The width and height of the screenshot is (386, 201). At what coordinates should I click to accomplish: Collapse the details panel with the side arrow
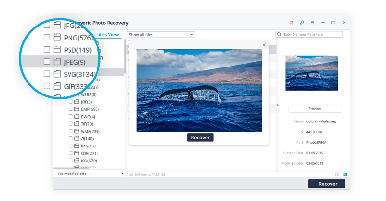[278, 105]
